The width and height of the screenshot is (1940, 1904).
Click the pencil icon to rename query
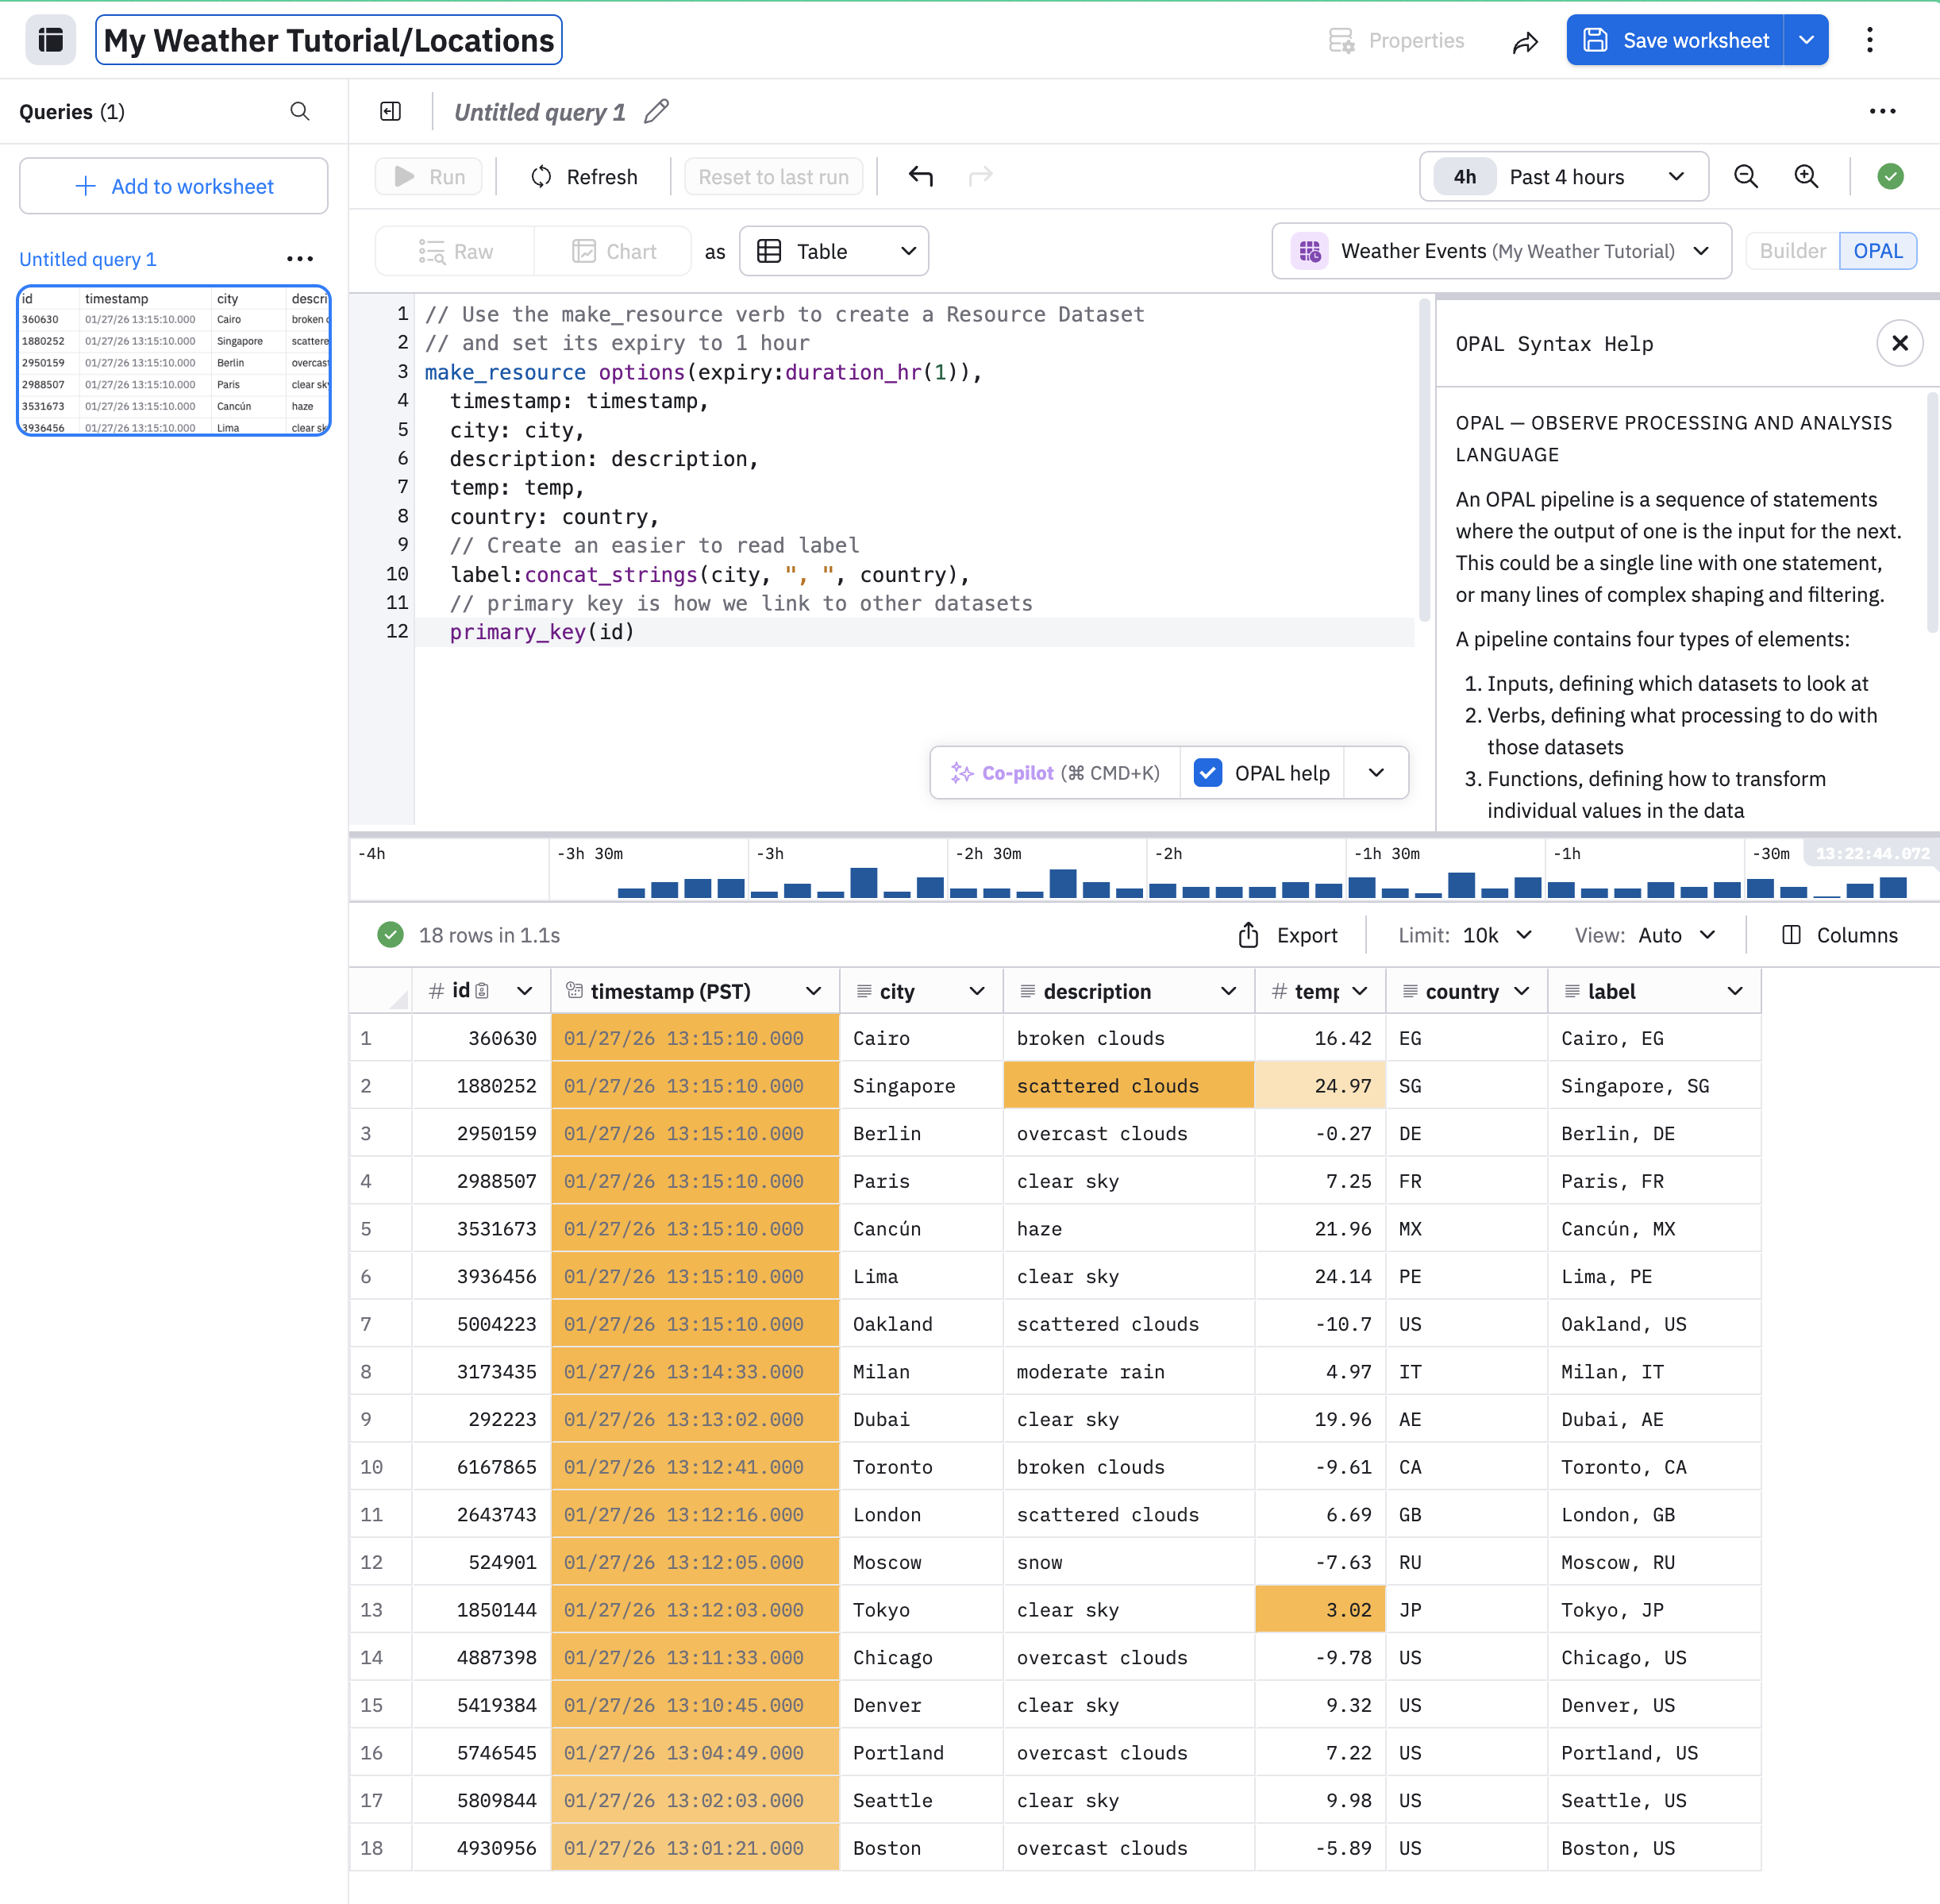coord(656,112)
